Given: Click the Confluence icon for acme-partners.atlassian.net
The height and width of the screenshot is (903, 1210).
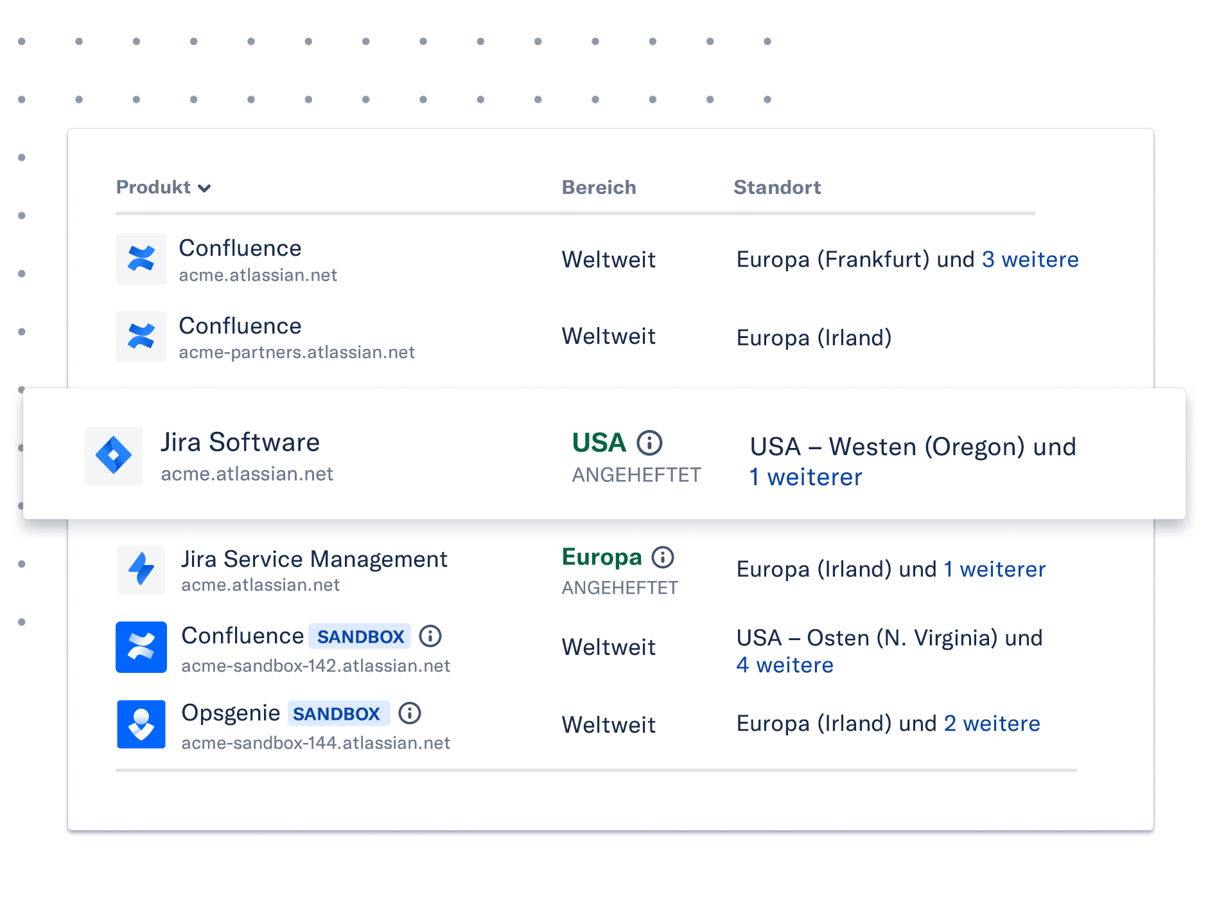Looking at the screenshot, I should pyautogui.click(x=141, y=336).
